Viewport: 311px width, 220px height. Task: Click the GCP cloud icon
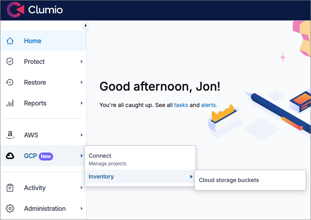pos(10,156)
